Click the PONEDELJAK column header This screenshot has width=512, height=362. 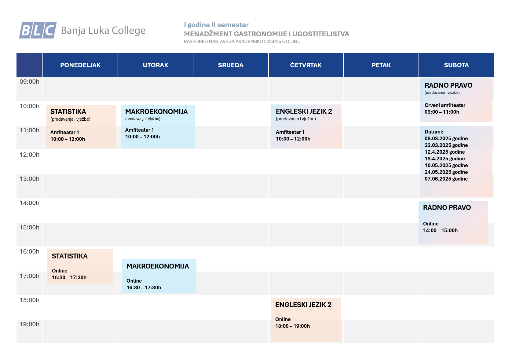click(80, 65)
